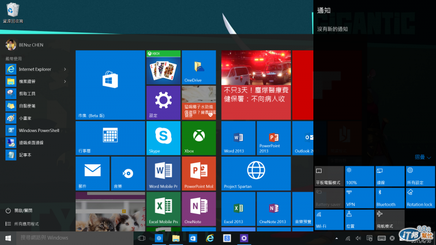Open File Explorer on taskbar

point(175,238)
